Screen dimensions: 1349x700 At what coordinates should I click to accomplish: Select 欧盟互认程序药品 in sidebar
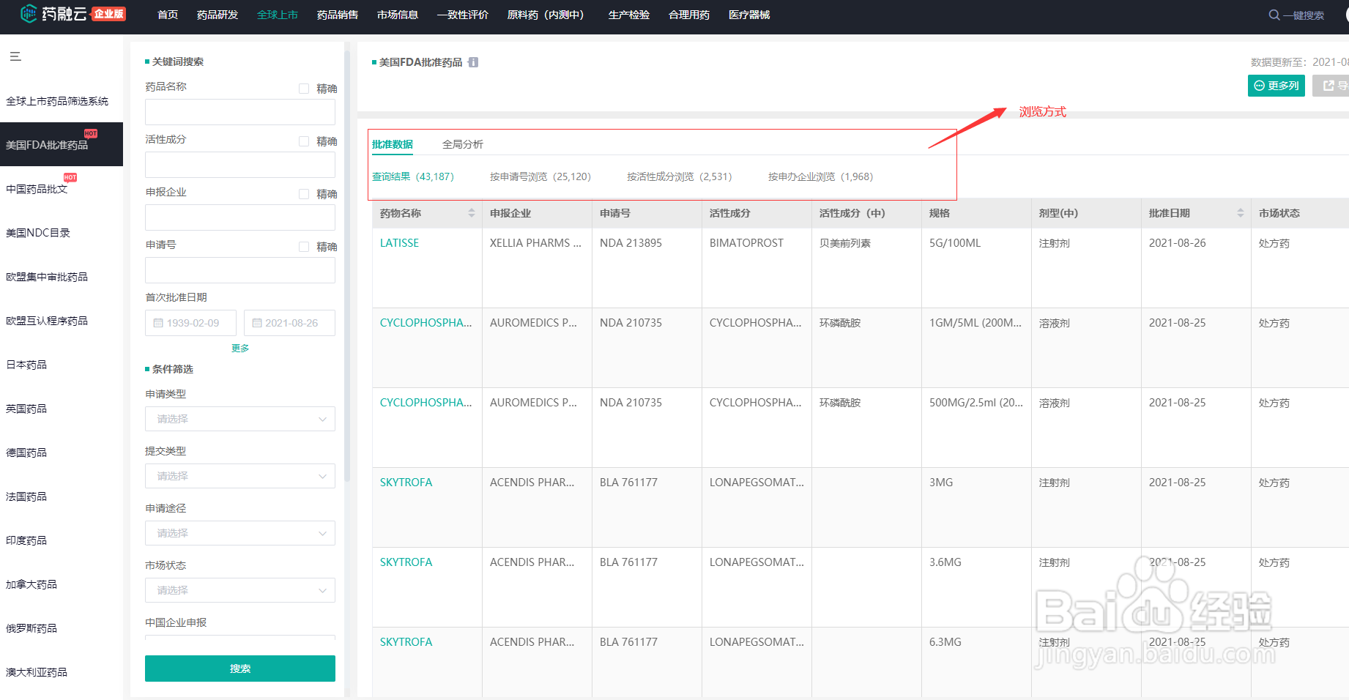(x=47, y=321)
